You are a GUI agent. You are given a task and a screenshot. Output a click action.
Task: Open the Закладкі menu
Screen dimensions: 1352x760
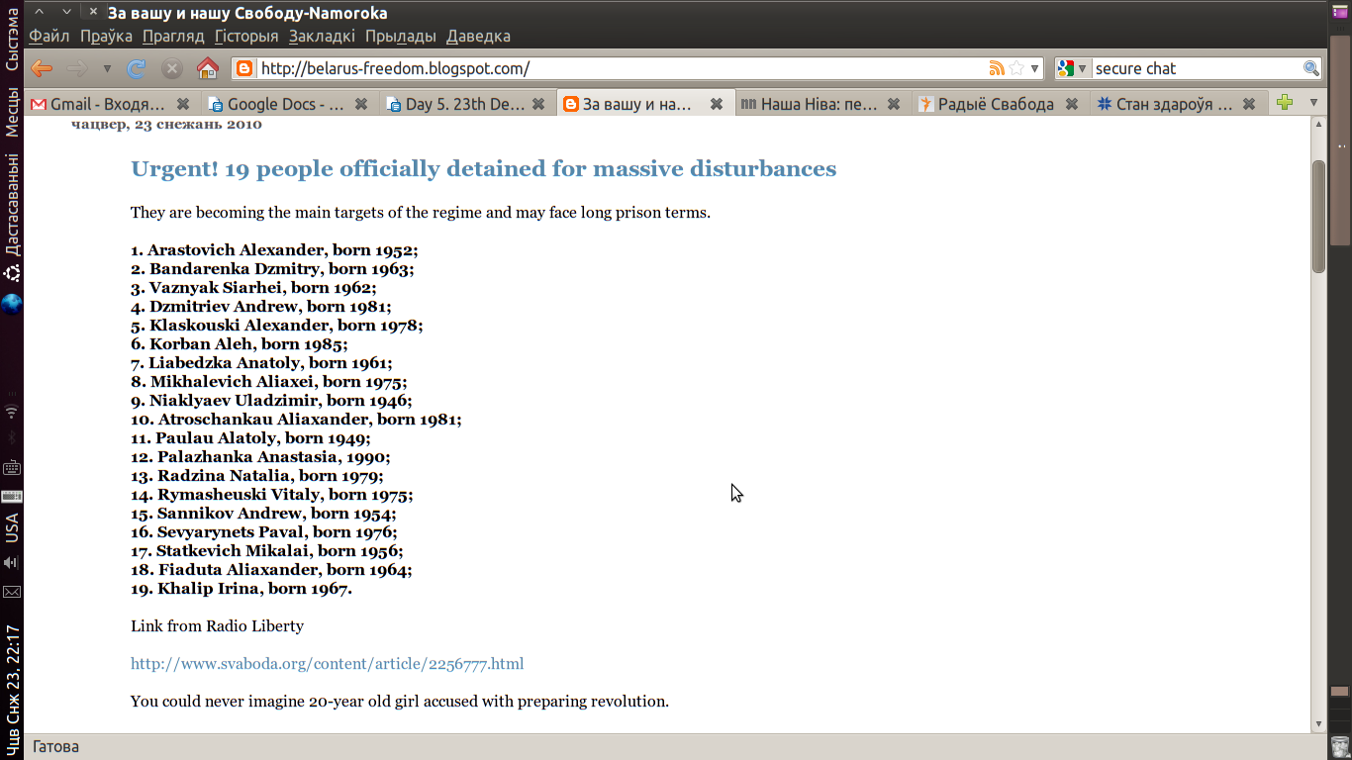(x=322, y=37)
